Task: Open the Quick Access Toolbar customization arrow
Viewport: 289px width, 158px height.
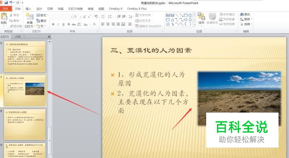Action: click(23, 3)
